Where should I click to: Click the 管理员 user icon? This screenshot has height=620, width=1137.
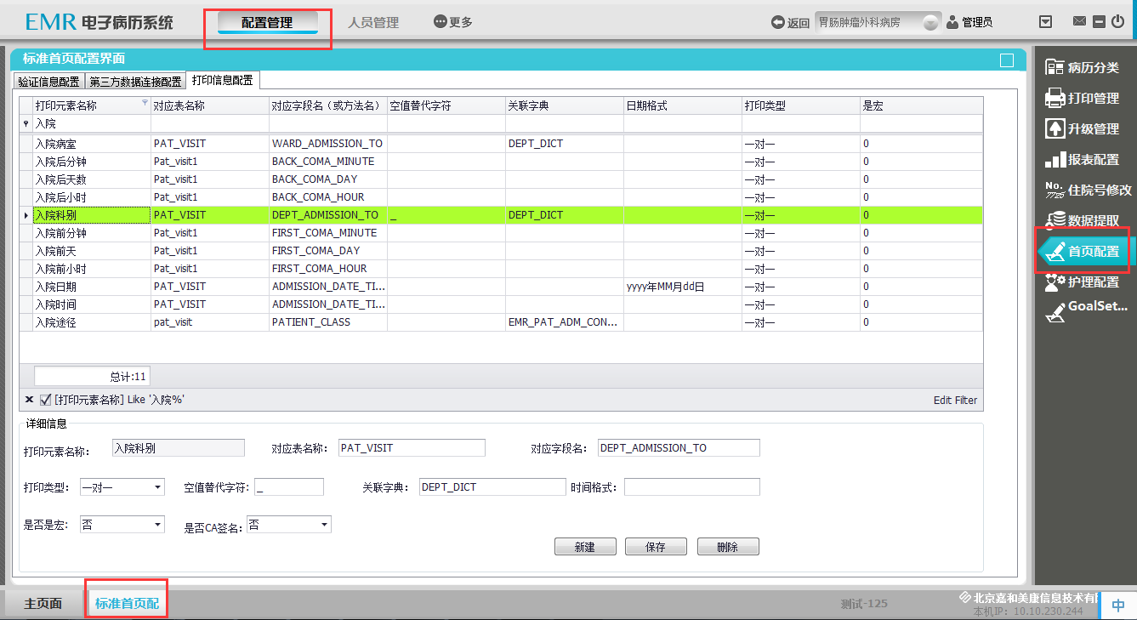click(x=952, y=23)
